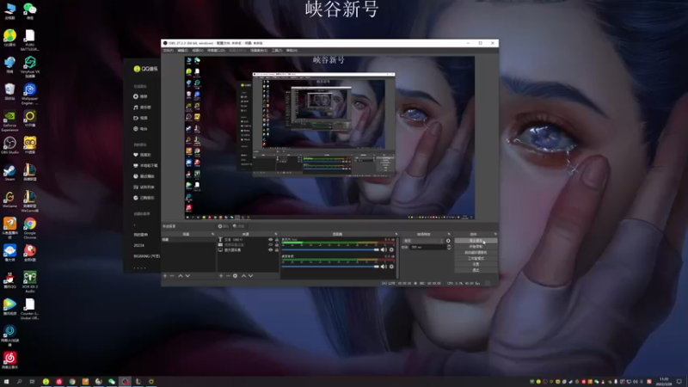Open the 场景集合(S) menu in OBS
688x387 pixels.
(x=259, y=51)
